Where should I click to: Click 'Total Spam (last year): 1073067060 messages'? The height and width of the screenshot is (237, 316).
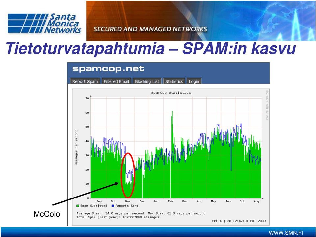point(118,217)
